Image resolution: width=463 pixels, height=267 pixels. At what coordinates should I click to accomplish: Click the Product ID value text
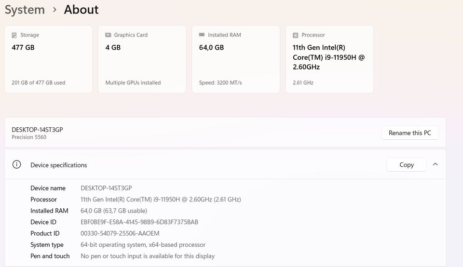120,233
